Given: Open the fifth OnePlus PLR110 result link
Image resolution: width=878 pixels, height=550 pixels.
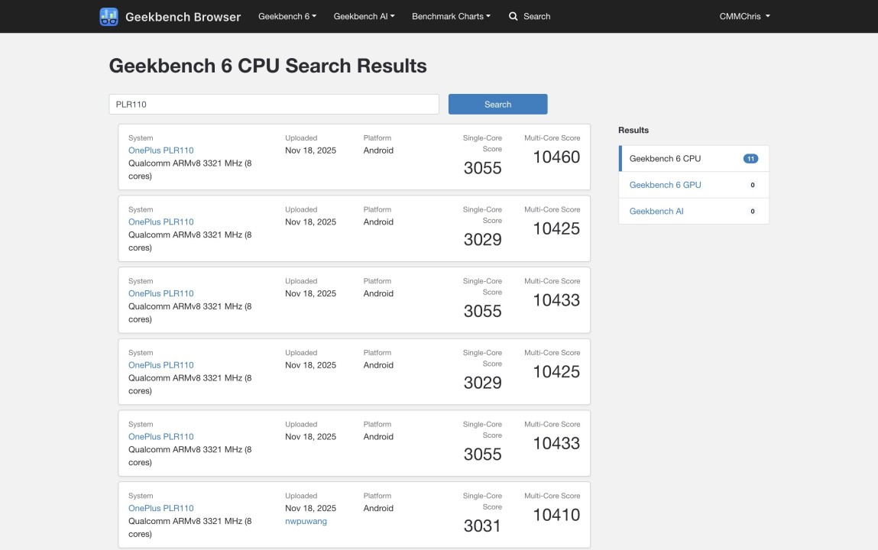Looking at the screenshot, I should point(160,437).
